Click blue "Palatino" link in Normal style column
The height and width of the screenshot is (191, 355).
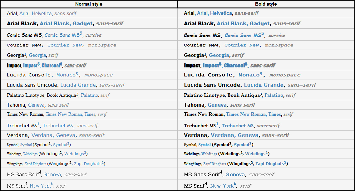point(89,95)
